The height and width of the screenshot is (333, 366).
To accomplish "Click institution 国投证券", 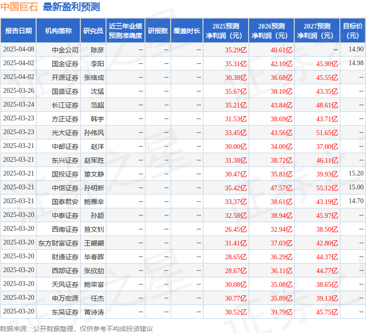I will point(65,174).
